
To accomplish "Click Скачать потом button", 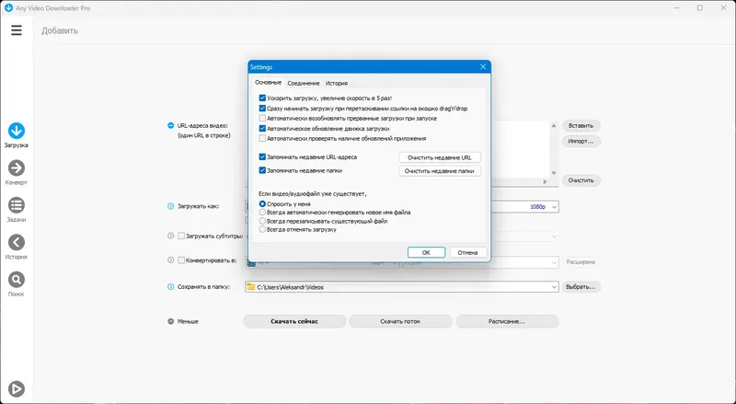I will click(400, 321).
